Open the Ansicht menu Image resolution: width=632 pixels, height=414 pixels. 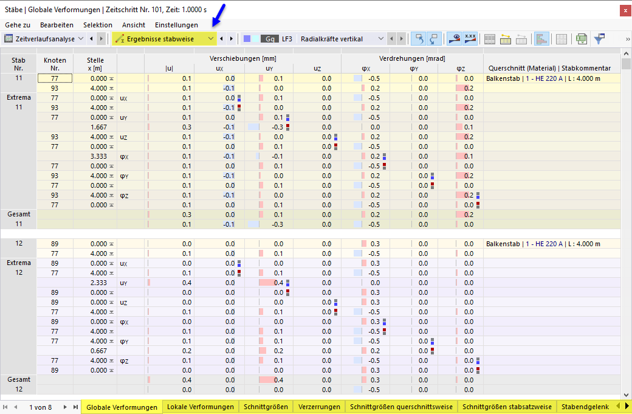pyautogui.click(x=134, y=25)
